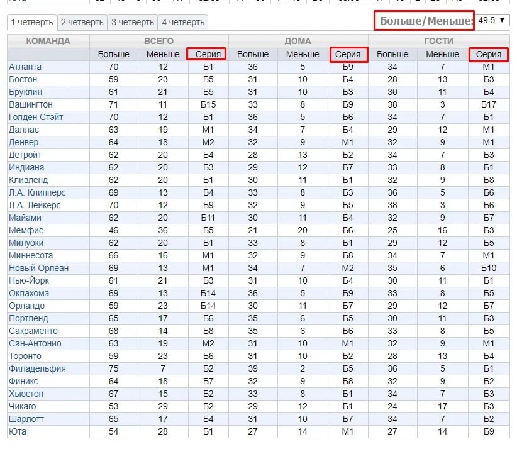The height and width of the screenshot is (454, 517).
Task: Open the Нью-Йорк team link
Action: [x=29, y=280]
